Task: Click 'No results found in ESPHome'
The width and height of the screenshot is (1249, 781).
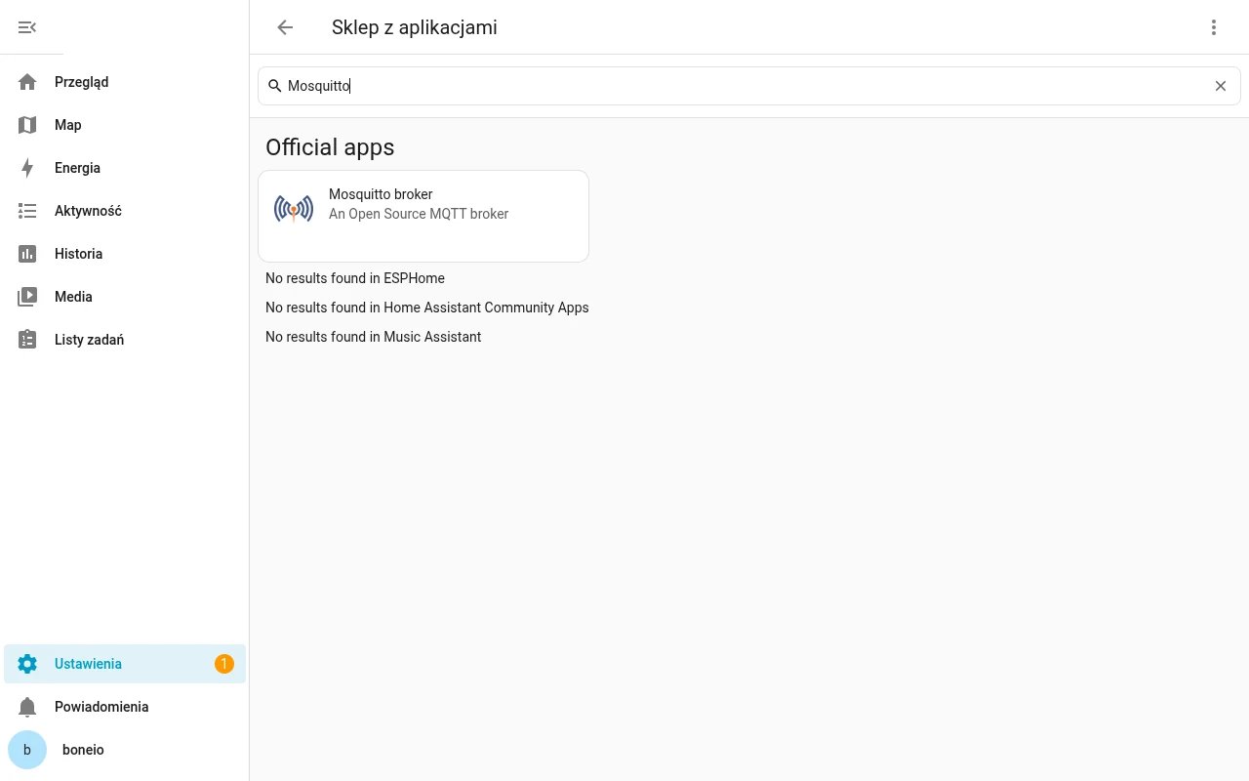Action: pyautogui.click(x=355, y=278)
